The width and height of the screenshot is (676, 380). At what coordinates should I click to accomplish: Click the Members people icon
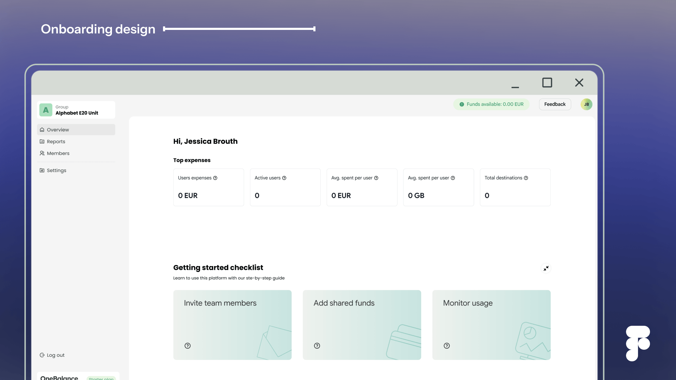click(42, 153)
